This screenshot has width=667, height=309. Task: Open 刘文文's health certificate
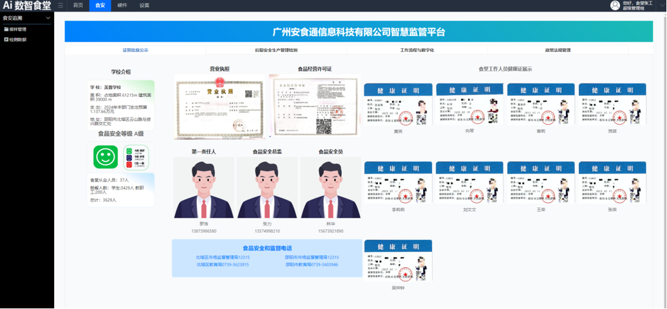(x=469, y=182)
